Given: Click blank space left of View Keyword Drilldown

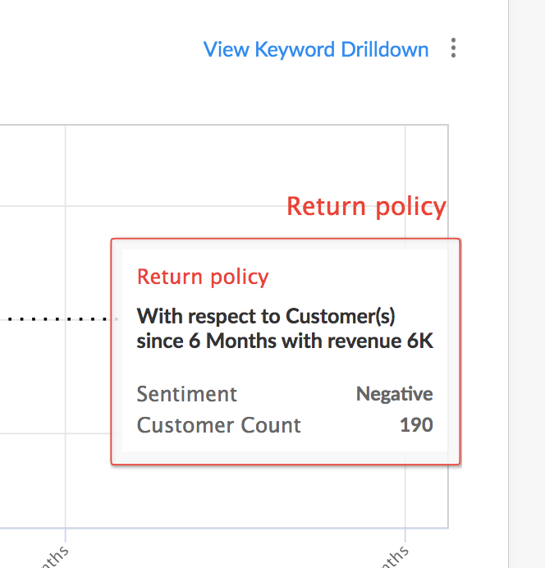Looking at the screenshot, I should coord(98,49).
